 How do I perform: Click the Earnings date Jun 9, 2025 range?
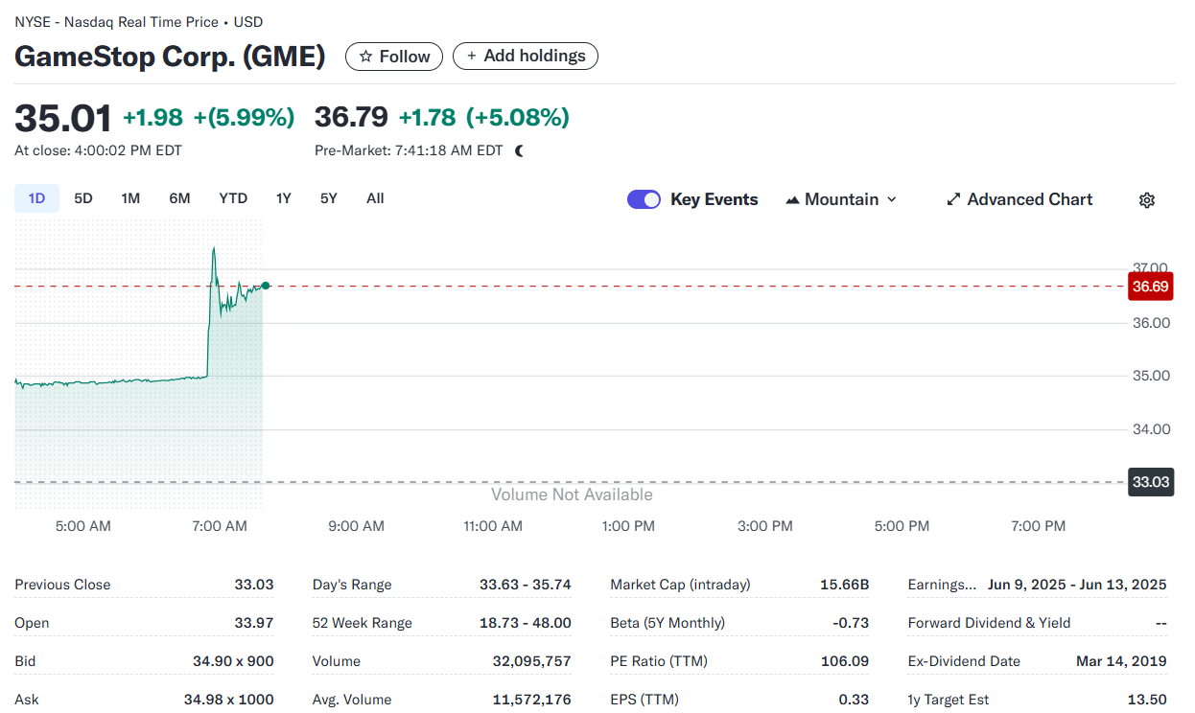click(x=1077, y=585)
